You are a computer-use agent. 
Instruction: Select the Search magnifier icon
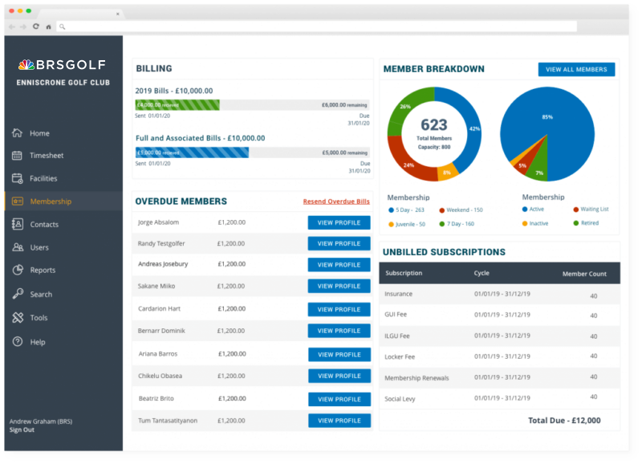17,295
